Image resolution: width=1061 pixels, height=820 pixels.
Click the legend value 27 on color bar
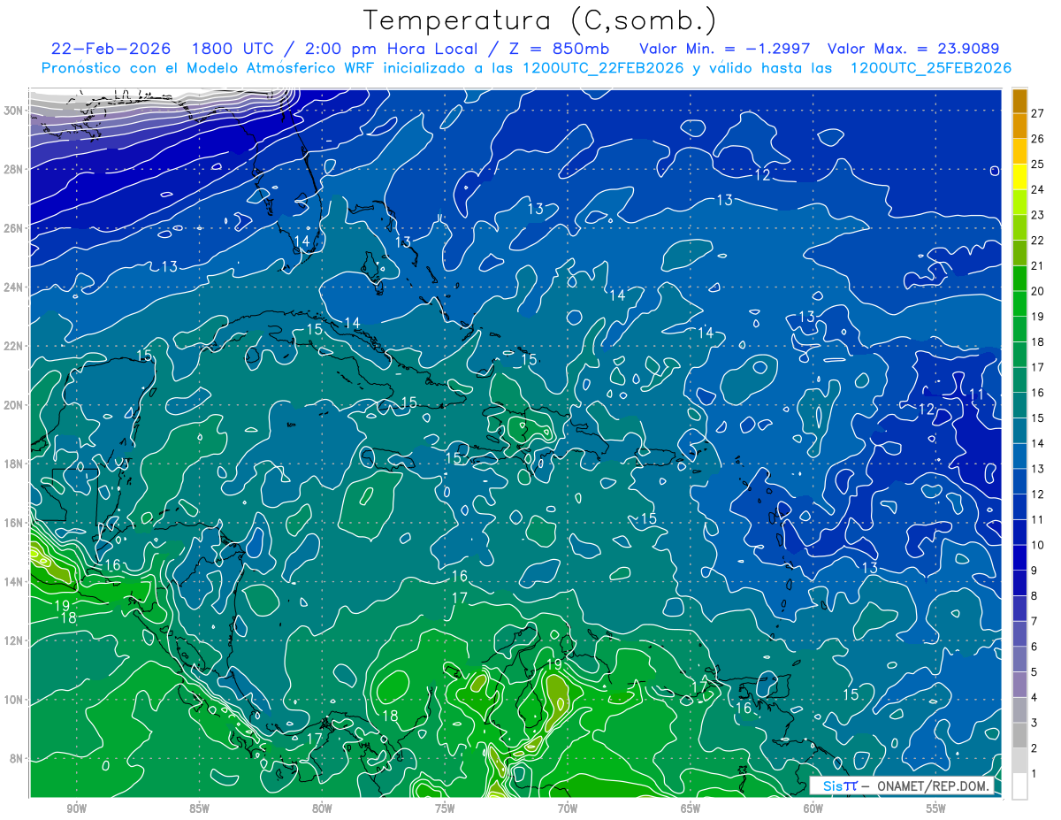[x=1037, y=112]
